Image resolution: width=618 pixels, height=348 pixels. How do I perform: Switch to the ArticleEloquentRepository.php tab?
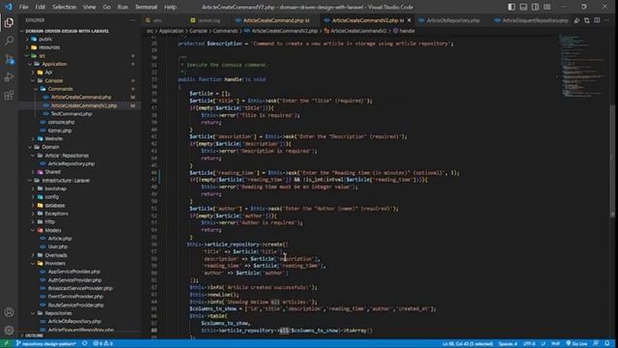pyautogui.click(x=532, y=20)
